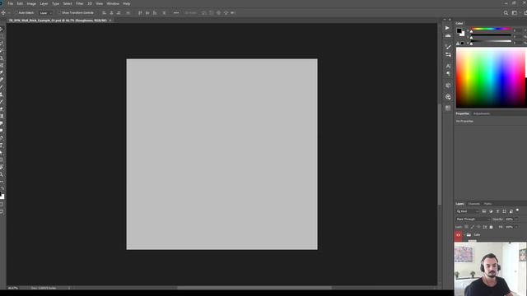Open the Paragraph panel icon
527x296 pixels.
click(x=448, y=73)
